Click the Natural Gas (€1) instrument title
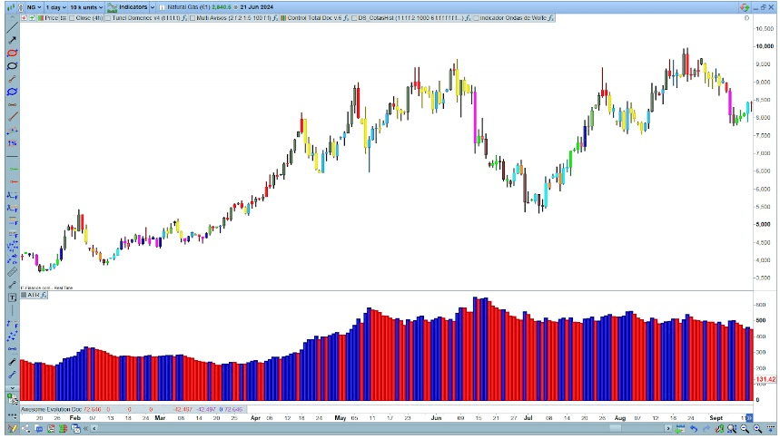780x439 pixels. point(189,7)
